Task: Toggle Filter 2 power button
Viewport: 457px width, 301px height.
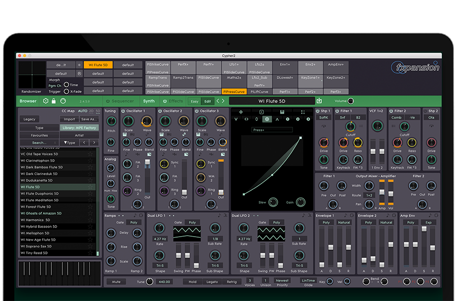Action: pyautogui.click(x=391, y=111)
